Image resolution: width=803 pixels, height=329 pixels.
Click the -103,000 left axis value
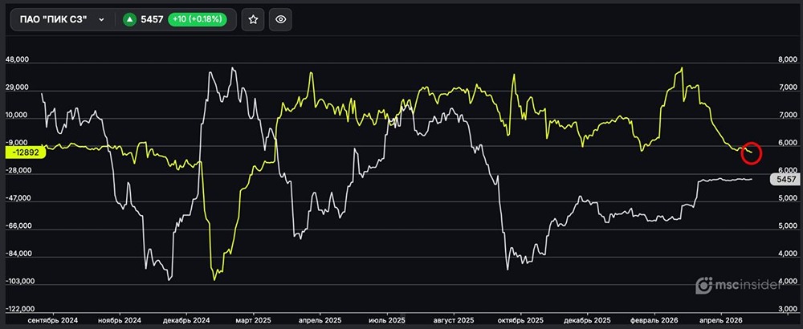(x=18, y=282)
